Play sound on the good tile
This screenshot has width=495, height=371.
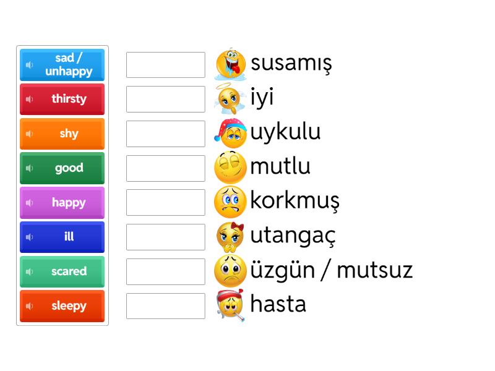tap(29, 168)
